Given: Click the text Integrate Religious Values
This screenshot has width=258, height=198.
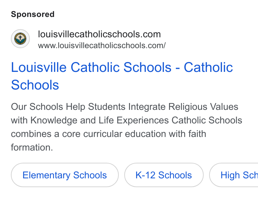Looking at the screenshot, I should 183,107.
